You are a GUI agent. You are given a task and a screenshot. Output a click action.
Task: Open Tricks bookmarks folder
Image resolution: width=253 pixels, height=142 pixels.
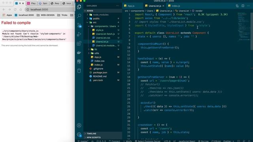point(62,15)
